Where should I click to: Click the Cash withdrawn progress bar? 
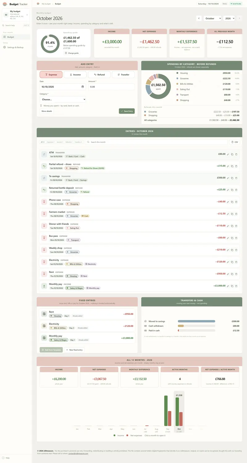[196, 326]
